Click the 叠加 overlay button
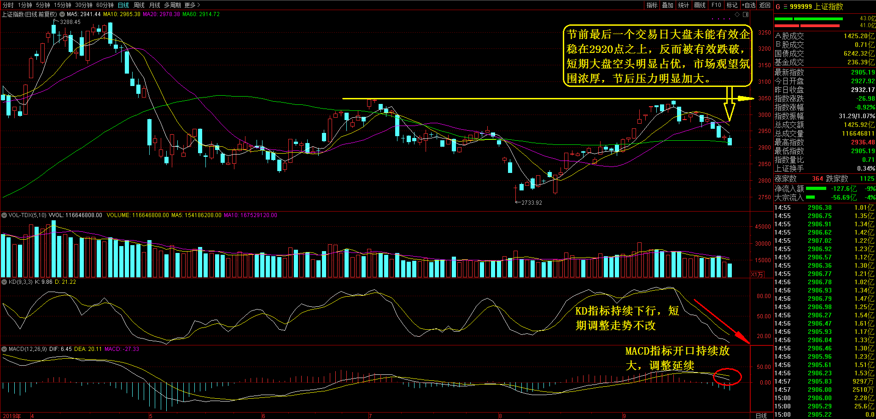The image size is (876, 419). pyautogui.click(x=668, y=5)
